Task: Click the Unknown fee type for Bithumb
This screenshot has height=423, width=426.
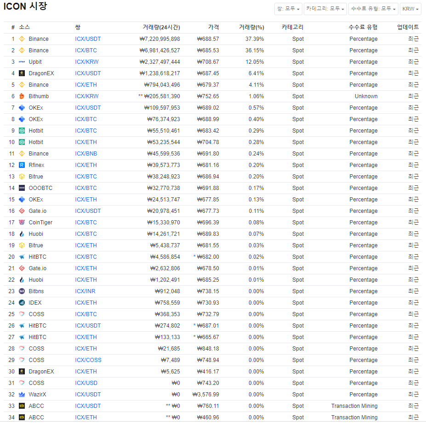Action: (366, 96)
